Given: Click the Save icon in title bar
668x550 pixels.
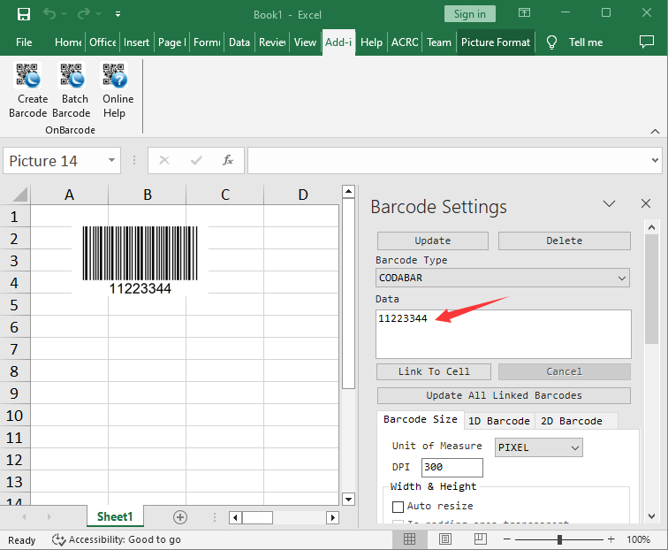Looking at the screenshot, I should tap(24, 14).
